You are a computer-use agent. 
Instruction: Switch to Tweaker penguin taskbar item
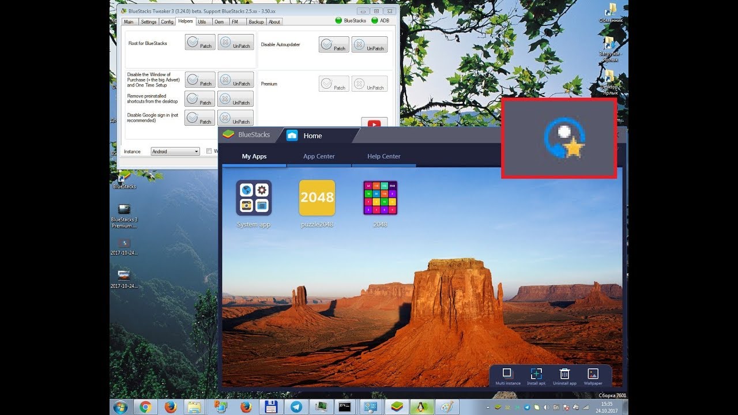[x=421, y=407]
